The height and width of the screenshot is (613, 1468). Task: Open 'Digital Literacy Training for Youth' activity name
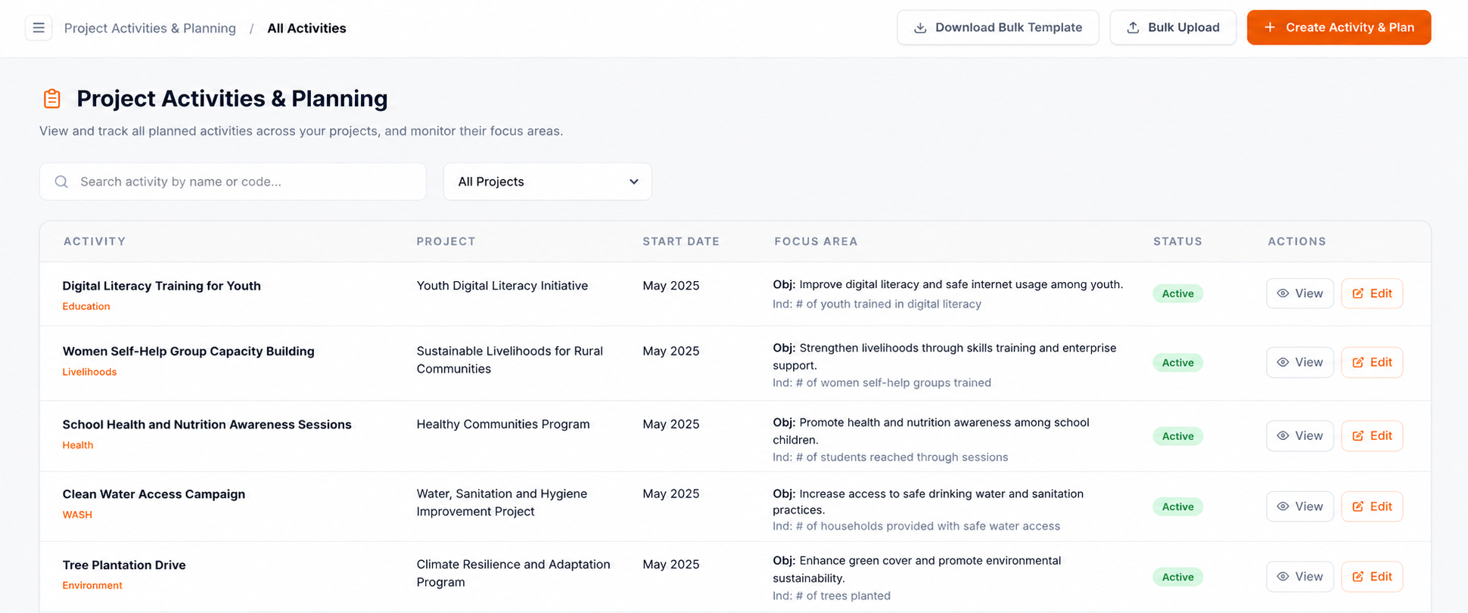tap(161, 286)
